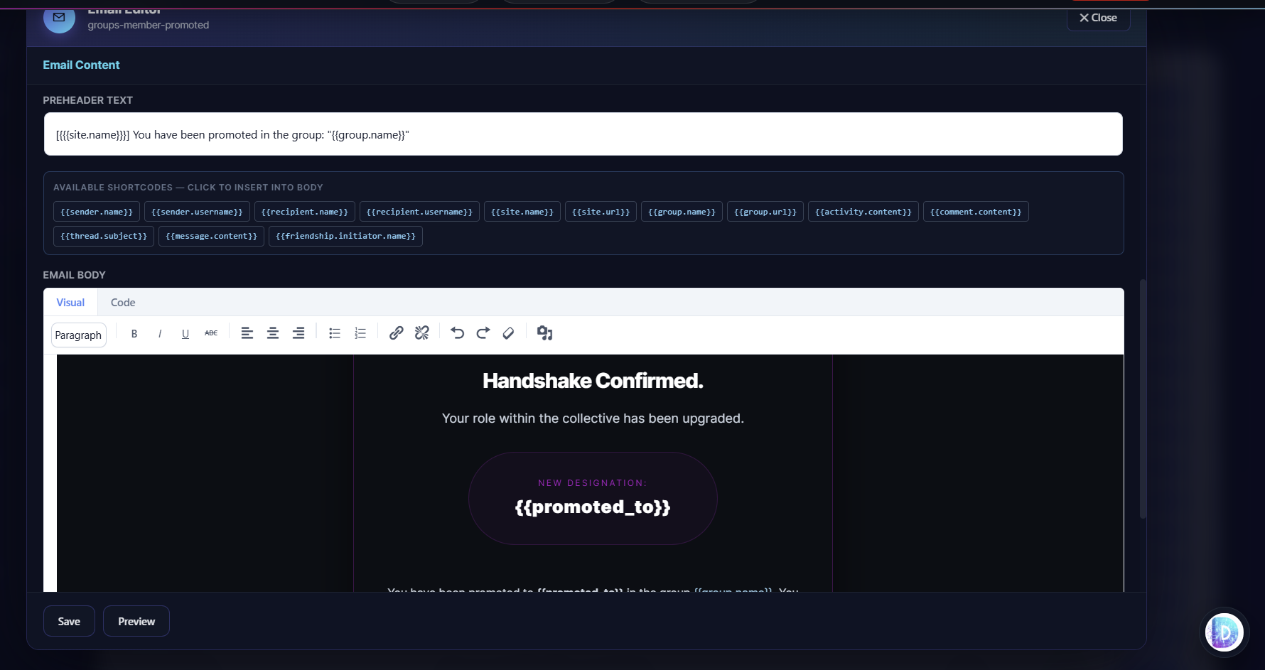Redo the last undone edit
The height and width of the screenshot is (670, 1265).
tap(483, 333)
